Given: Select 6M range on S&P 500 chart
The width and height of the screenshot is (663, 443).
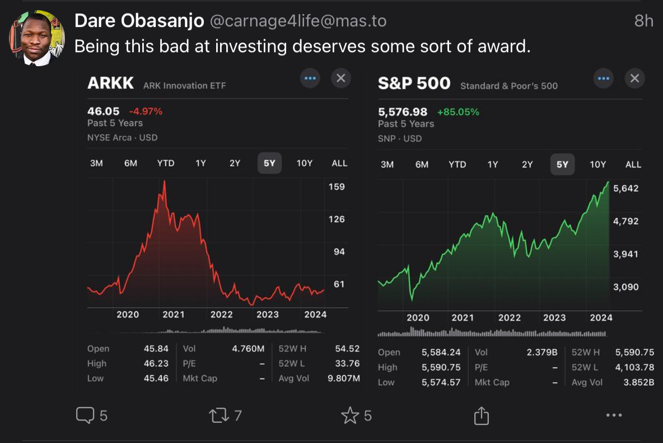Looking at the screenshot, I should point(422,164).
